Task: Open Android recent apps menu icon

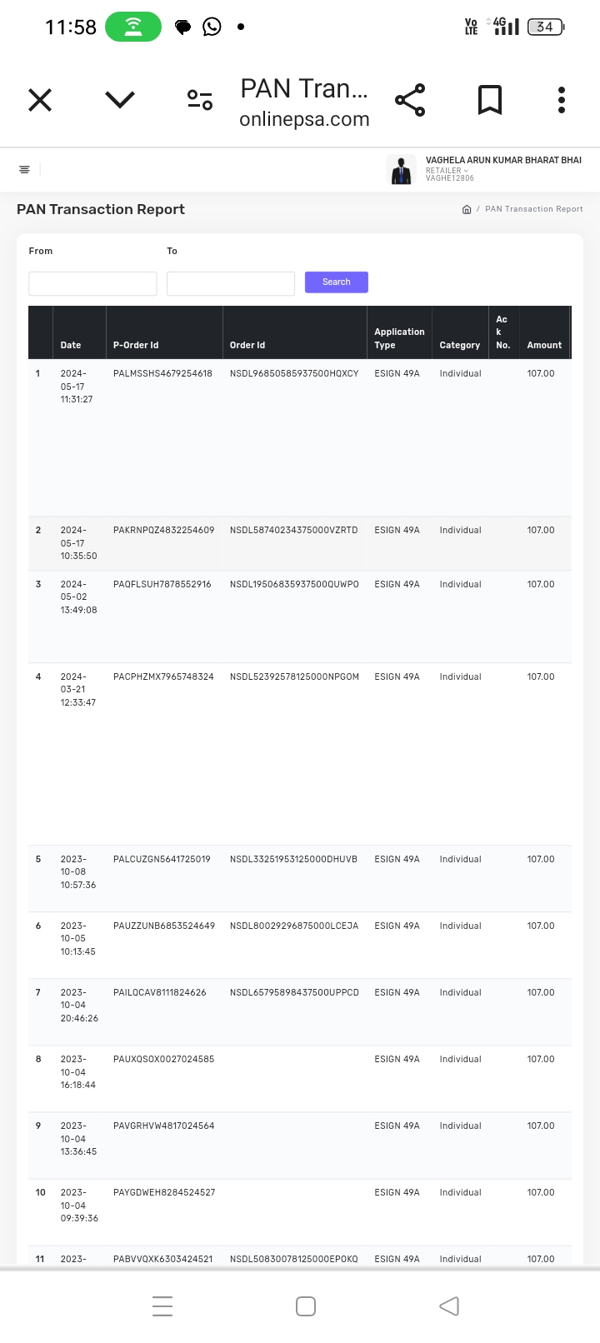Action: pos(162,1306)
